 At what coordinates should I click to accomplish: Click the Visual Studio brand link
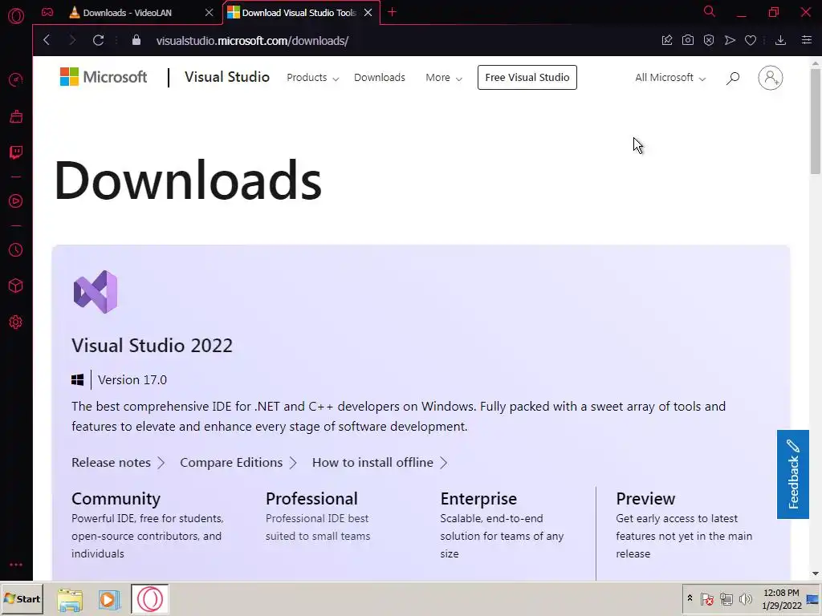(227, 77)
